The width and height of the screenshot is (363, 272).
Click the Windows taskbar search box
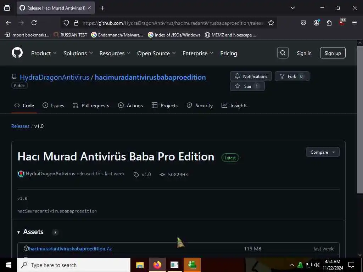(74, 265)
